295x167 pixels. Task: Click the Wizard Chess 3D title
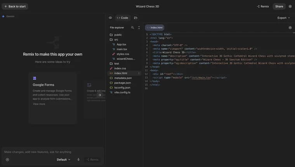click(147, 6)
